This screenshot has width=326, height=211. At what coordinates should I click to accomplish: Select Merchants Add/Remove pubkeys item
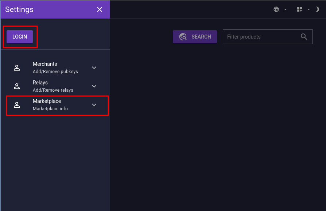[x=55, y=68]
